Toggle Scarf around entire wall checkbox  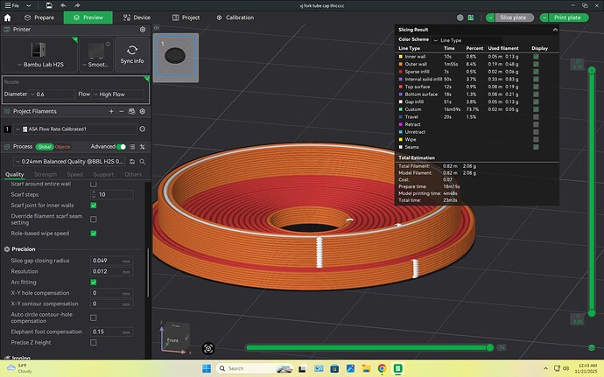(93, 184)
